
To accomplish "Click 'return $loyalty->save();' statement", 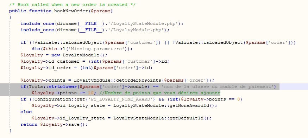I will pos(54,124).
